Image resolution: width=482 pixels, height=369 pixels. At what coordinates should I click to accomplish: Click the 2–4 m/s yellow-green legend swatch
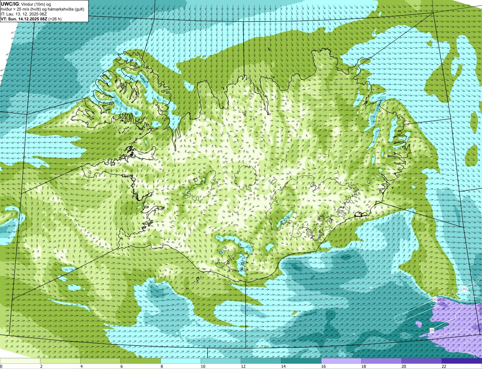click(x=60, y=361)
